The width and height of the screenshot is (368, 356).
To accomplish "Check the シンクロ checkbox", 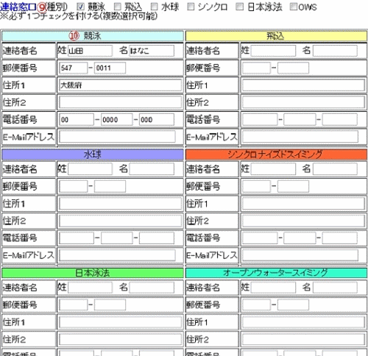I will [191, 7].
